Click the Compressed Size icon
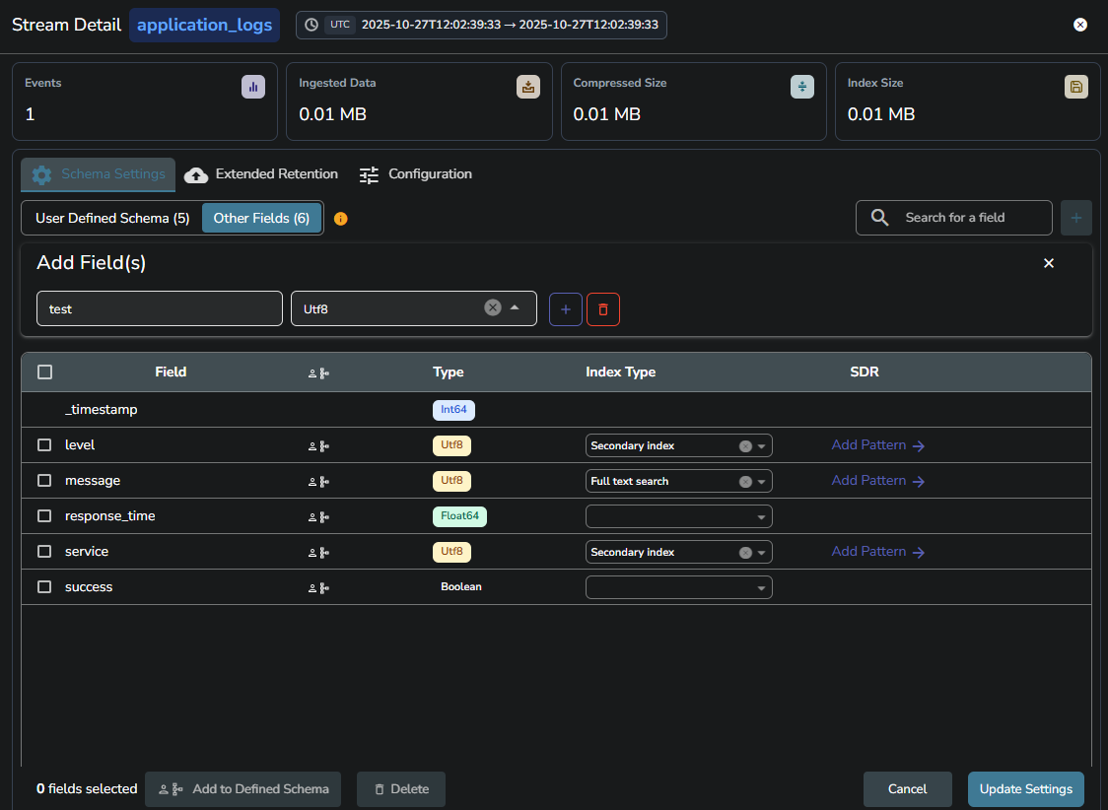This screenshot has height=810, width=1108. click(x=802, y=87)
